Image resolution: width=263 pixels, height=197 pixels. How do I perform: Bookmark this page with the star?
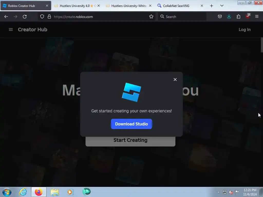(151, 17)
